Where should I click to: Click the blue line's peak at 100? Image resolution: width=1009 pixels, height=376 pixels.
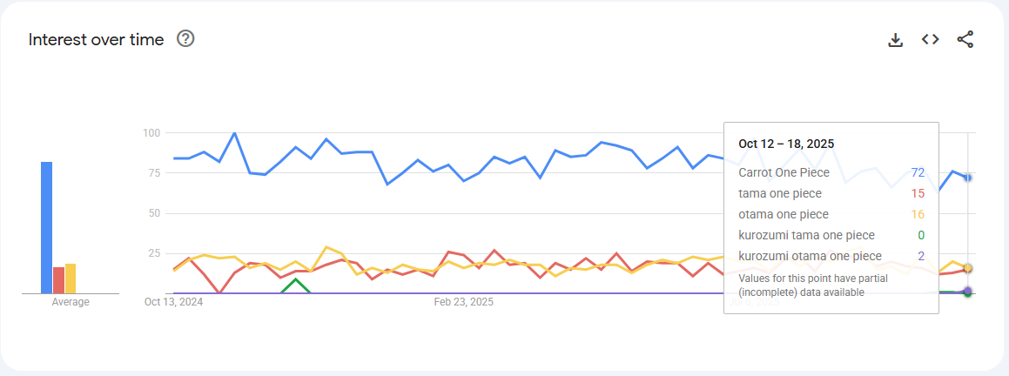(x=234, y=133)
